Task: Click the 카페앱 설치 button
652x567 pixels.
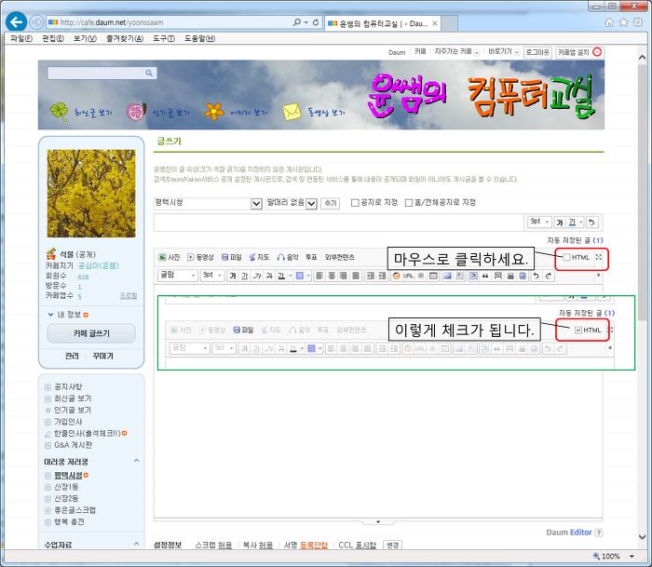Action: pyautogui.click(x=579, y=52)
